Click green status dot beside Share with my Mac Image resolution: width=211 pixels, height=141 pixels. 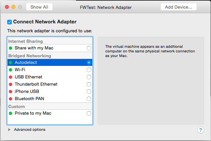(11, 48)
